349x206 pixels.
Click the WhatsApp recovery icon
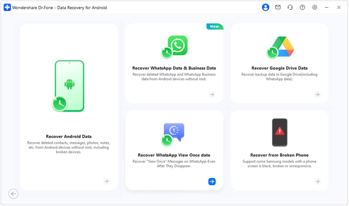(x=174, y=47)
